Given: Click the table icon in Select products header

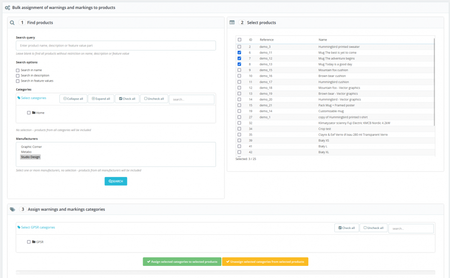Looking at the screenshot, I should [x=232, y=23].
